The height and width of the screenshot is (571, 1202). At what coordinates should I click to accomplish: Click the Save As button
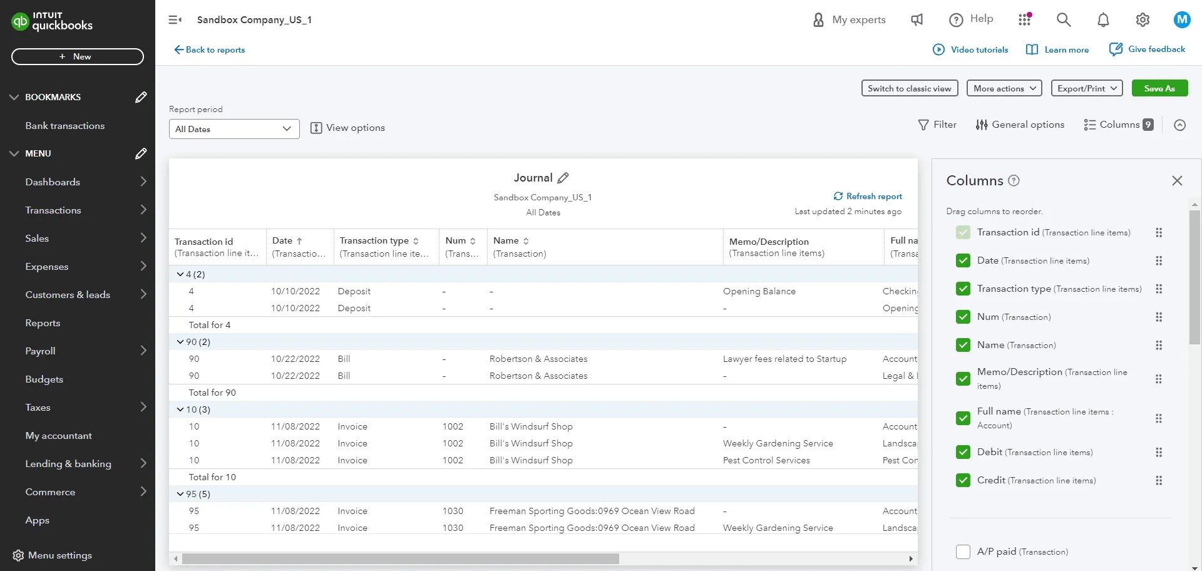tap(1159, 88)
